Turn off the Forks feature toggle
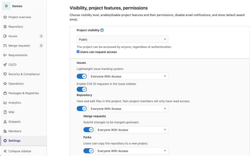The image size is (251, 156). [88, 151]
